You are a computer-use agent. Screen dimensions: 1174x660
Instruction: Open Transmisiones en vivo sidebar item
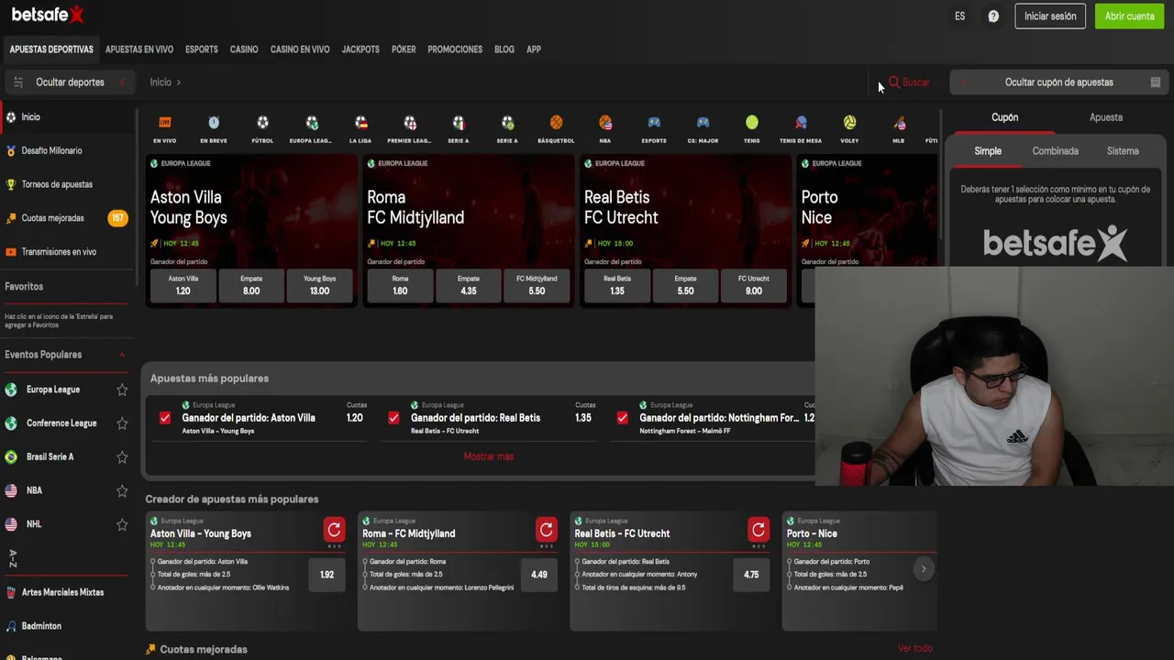click(x=59, y=252)
